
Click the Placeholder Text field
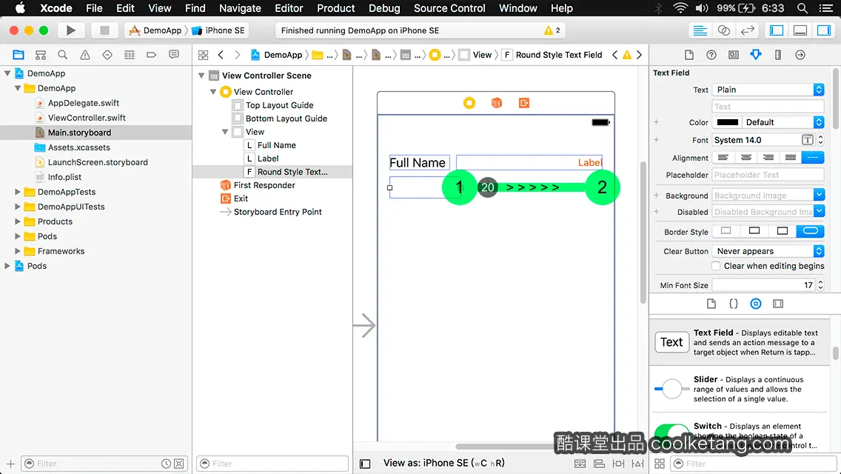point(768,175)
